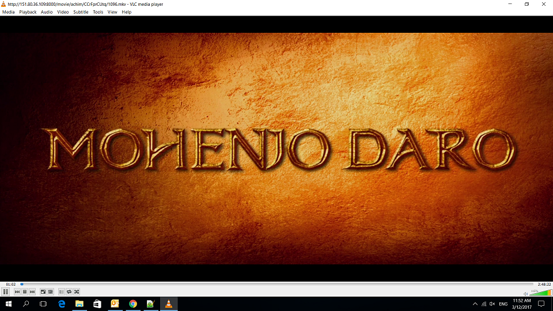Launch Microsoft Edge from taskbar

coord(62,304)
